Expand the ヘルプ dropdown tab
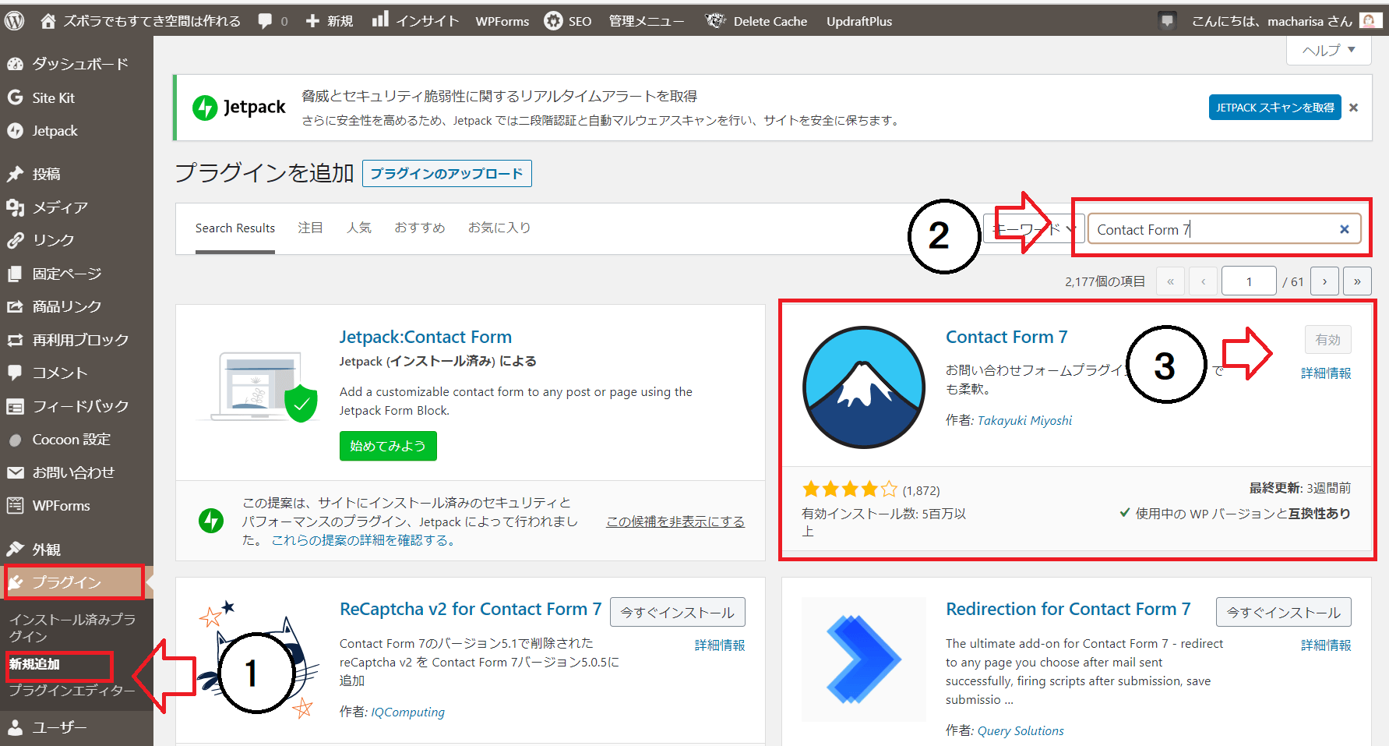The image size is (1389, 746). 1328,50
